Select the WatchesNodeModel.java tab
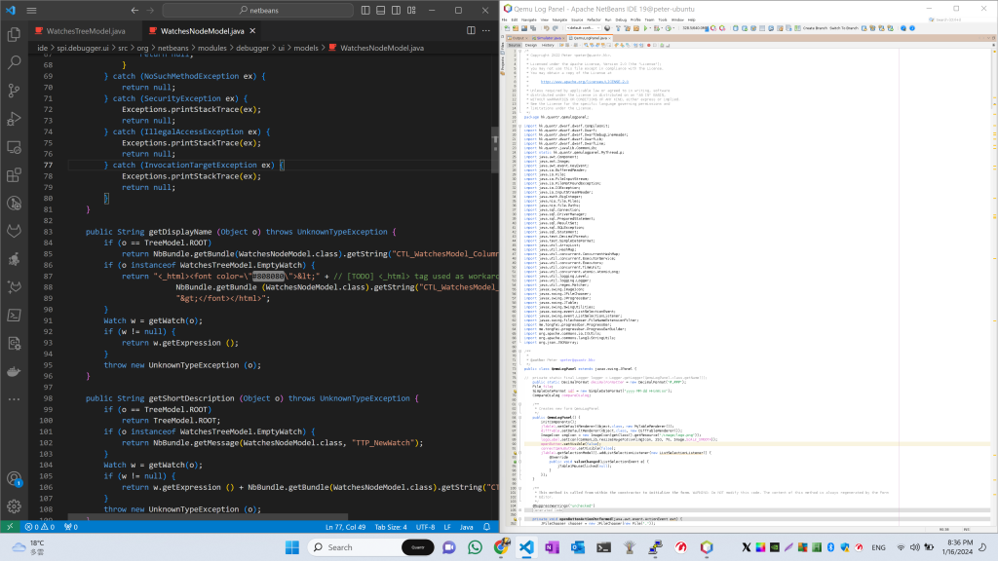This screenshot has height=561, width=998. click(203, 30)
